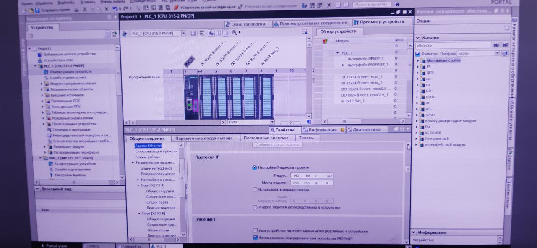Click the Онлайн и диагностика icon under PLC_1
537x248 pixels.
click(46, 78)
